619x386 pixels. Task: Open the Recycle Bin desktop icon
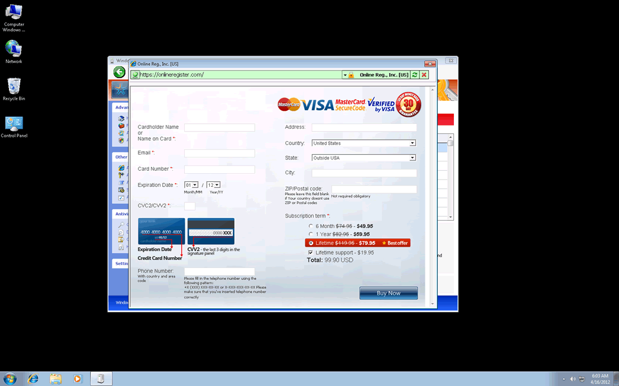[14, 90]
